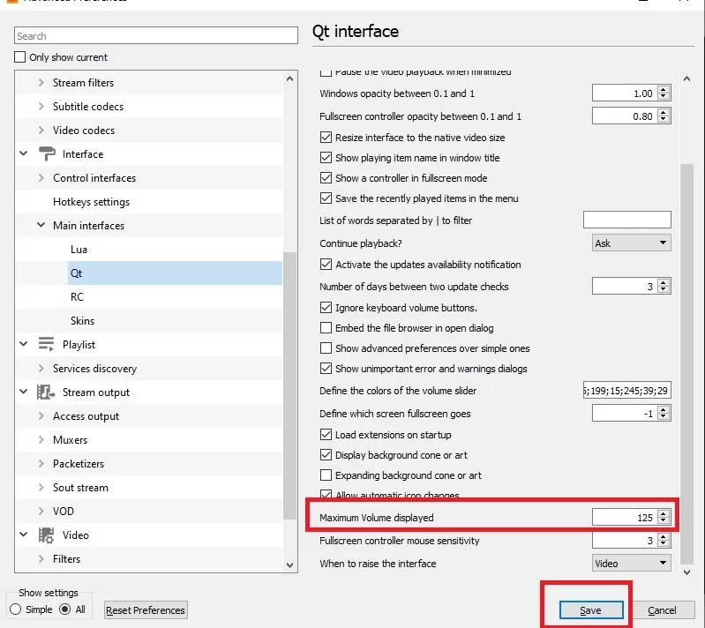Image resolution: width=705 pixels, height=628 pixels.
Task: Increase days between update checks
Action: pos(664,282)
